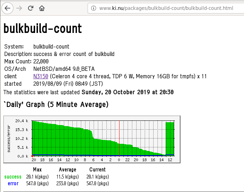Image resolution: width=244 pixels, height=192 pixels.
Task: Click the rotated success/error axis title
Action: click(9, 139)
